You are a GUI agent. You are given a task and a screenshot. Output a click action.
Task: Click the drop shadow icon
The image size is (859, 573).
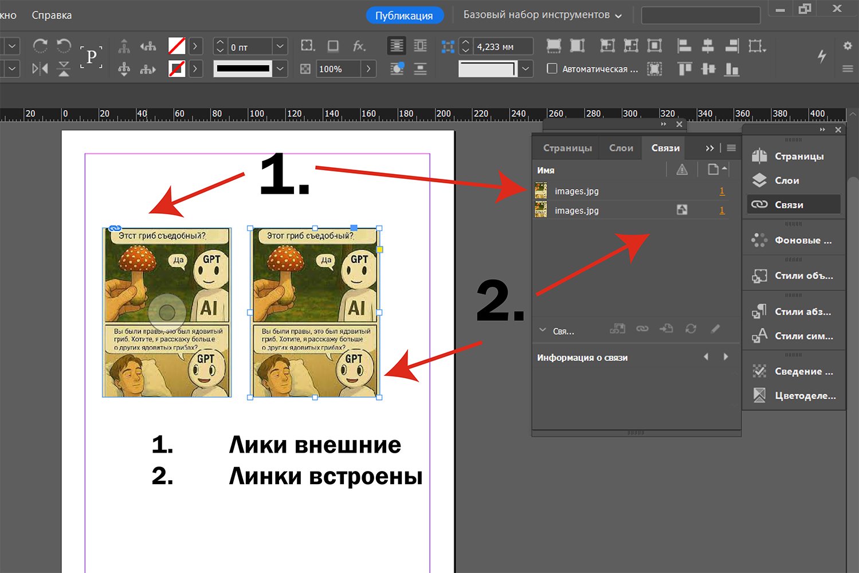pyautogui.click(x=333, y=46)
